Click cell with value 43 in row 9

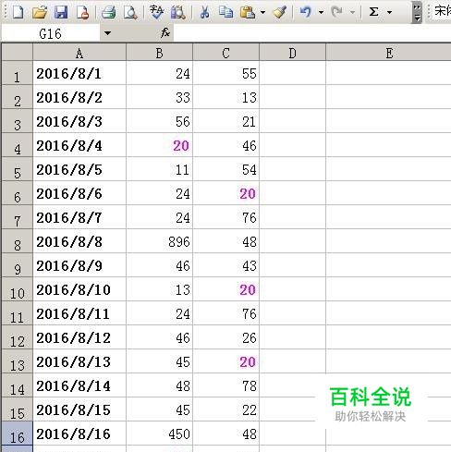(x=225, y=265)
